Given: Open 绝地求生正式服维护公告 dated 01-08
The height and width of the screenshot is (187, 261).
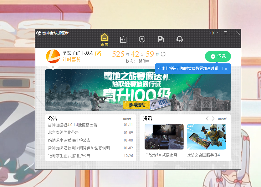Looking at the screenshot, I should click(x=69, y=140).
